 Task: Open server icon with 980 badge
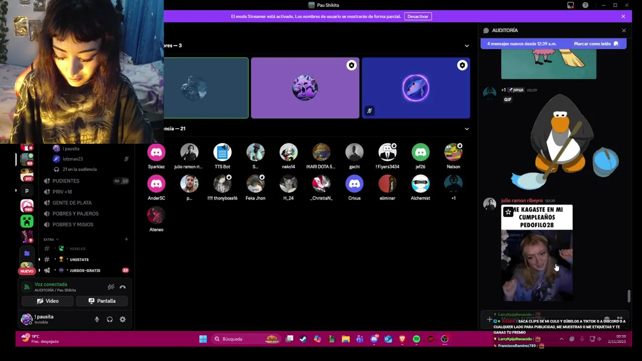[x=27, y=206]
